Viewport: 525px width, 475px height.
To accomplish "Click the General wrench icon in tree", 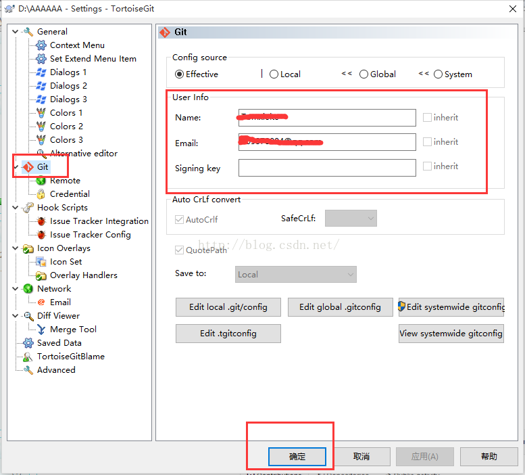I will 28,32.
